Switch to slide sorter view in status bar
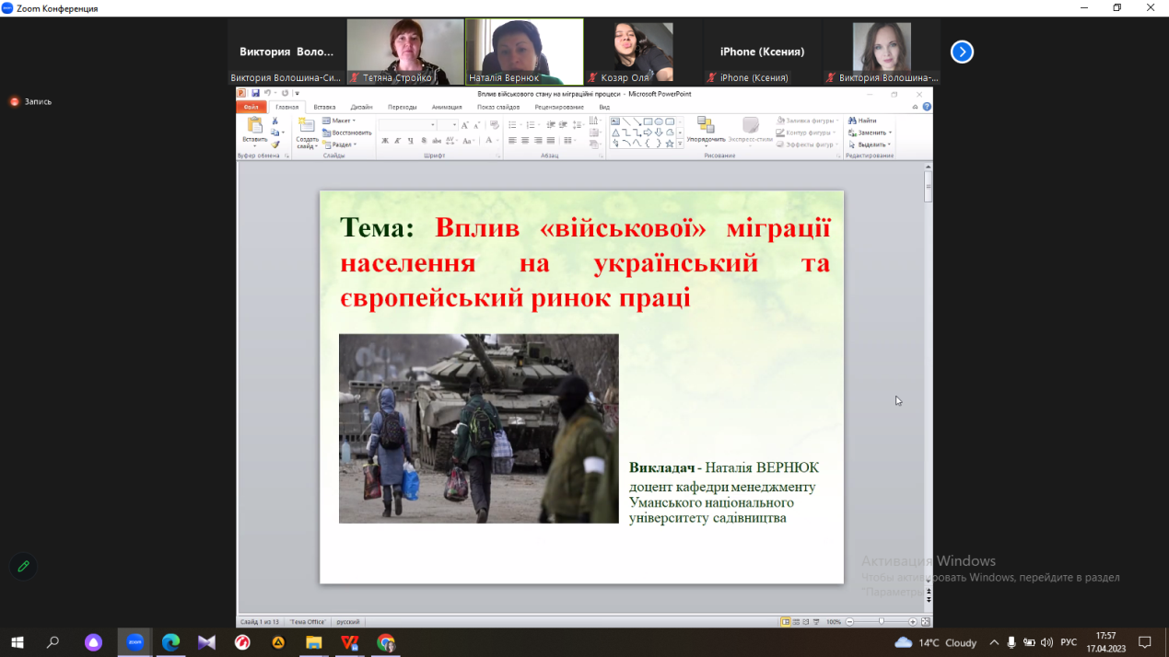 point(795,622)
